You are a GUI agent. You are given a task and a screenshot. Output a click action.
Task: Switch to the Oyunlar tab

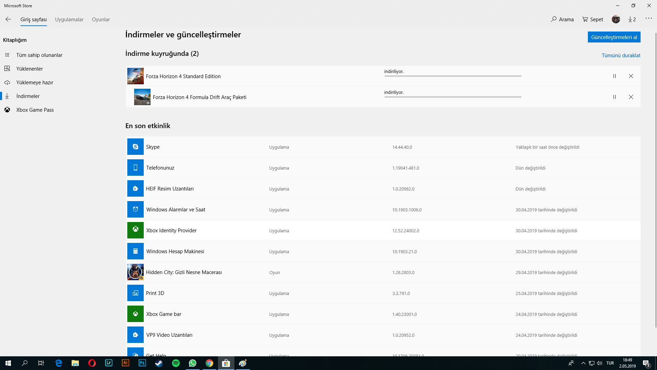click(x=101, y=20)
